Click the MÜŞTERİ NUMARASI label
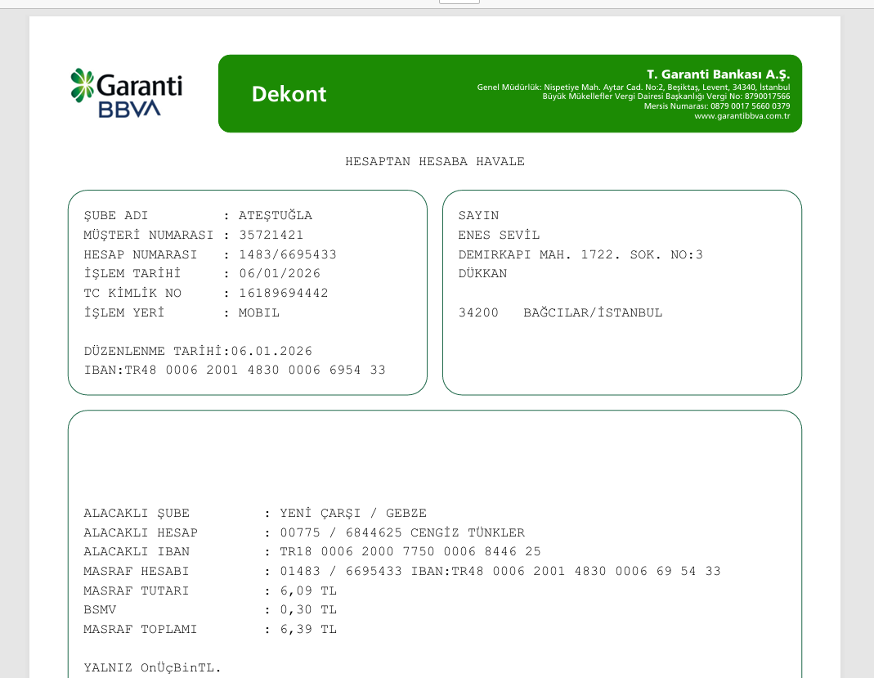 (x=149, y=236)
